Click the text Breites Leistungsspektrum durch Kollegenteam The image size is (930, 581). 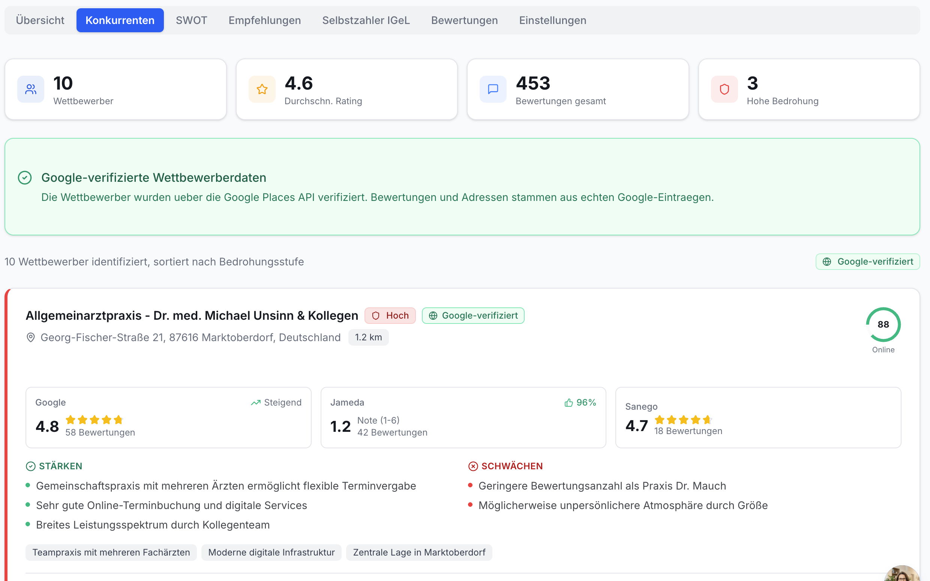click(153, 525)
